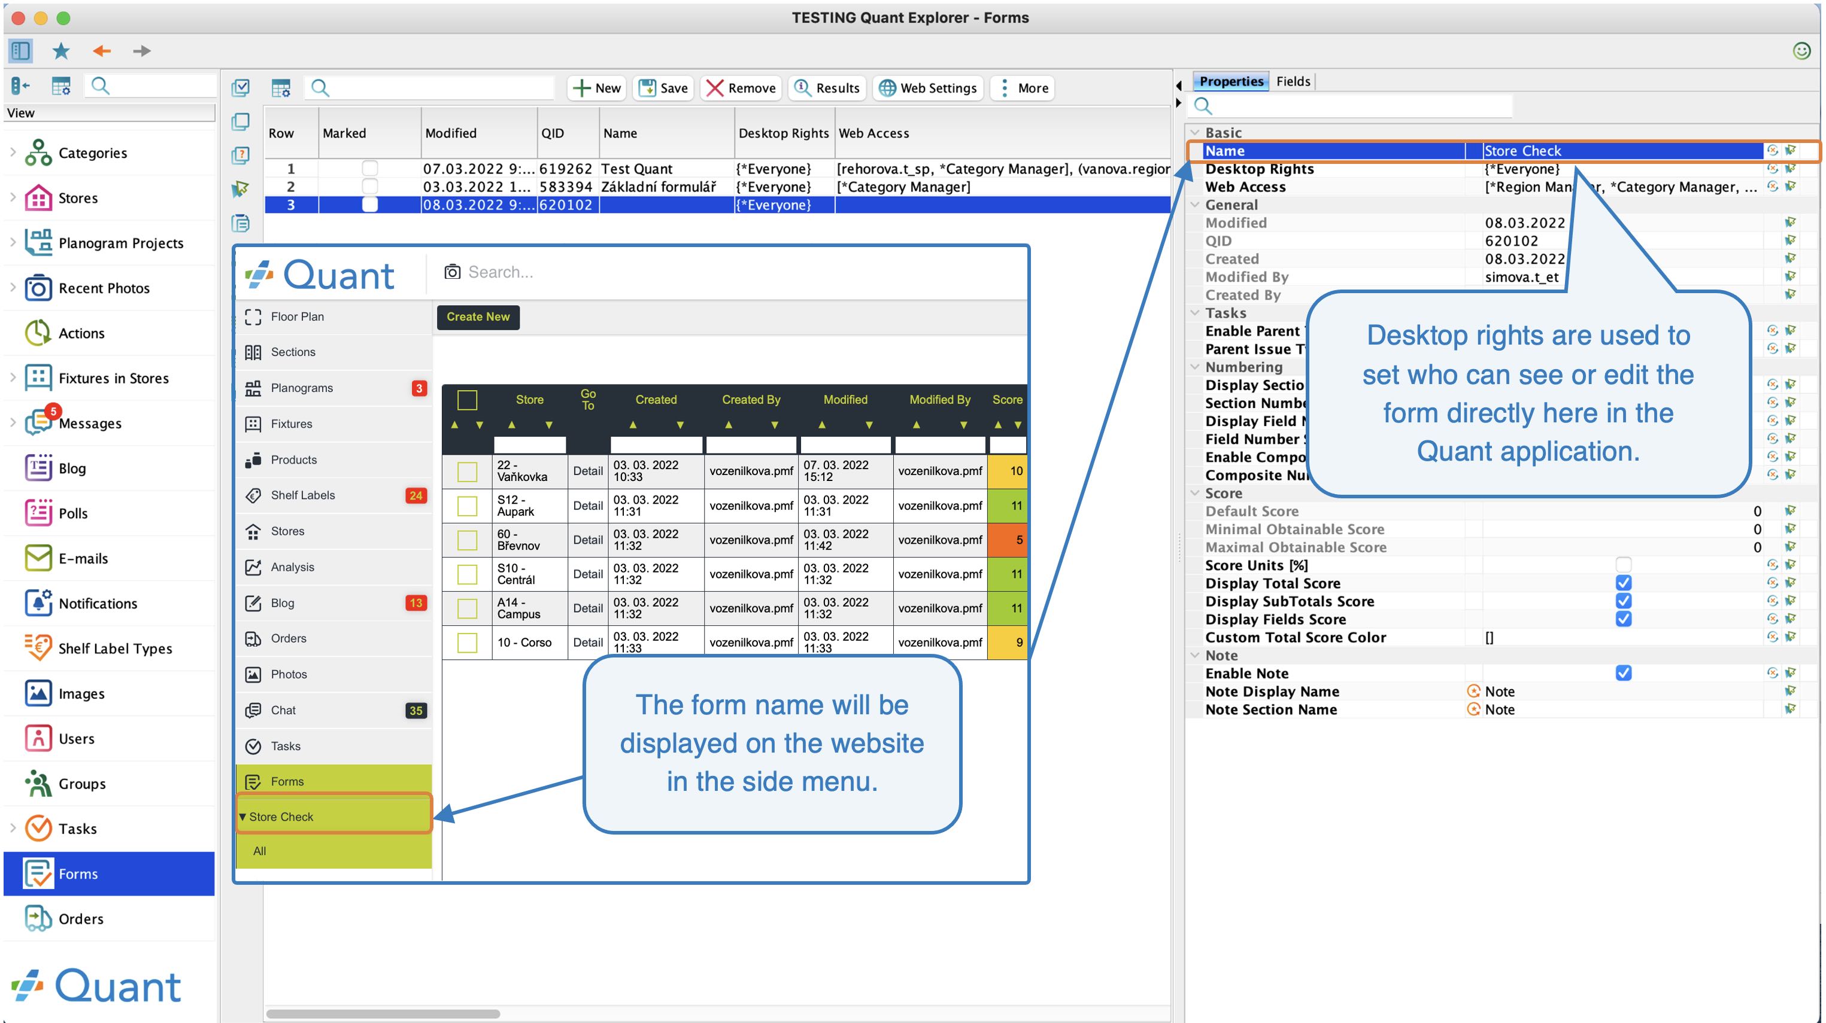The image size is (1826, 1023).
Task: Click the Remove button
Action: [741, 88]
